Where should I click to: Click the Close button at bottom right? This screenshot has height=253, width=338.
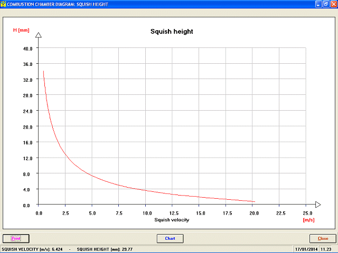(323, 238)
